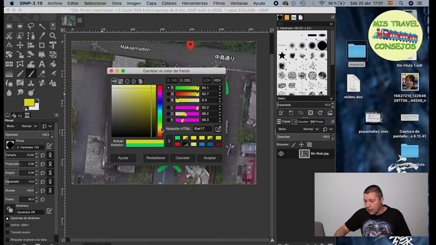The image size is (436, 245).
Task: Switch to the Rutas tab
Action: pos(317,122)
